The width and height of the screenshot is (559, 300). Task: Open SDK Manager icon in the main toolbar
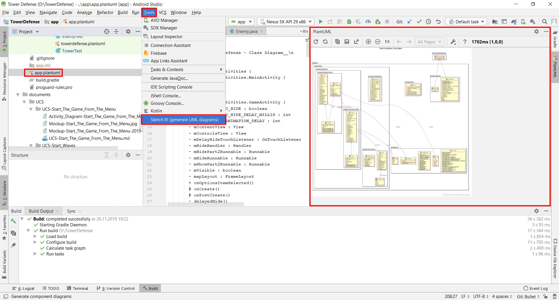533,22
